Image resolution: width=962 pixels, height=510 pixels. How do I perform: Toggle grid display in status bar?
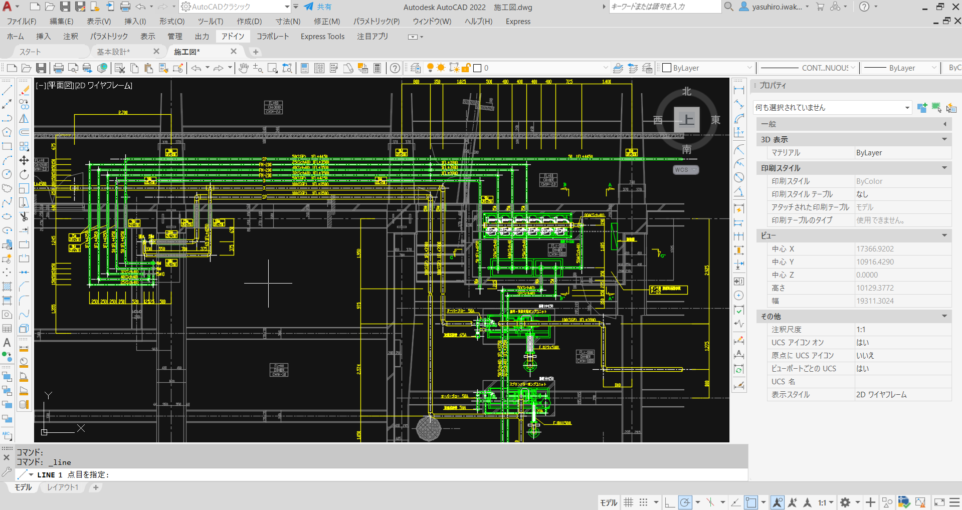coord(629,502)
